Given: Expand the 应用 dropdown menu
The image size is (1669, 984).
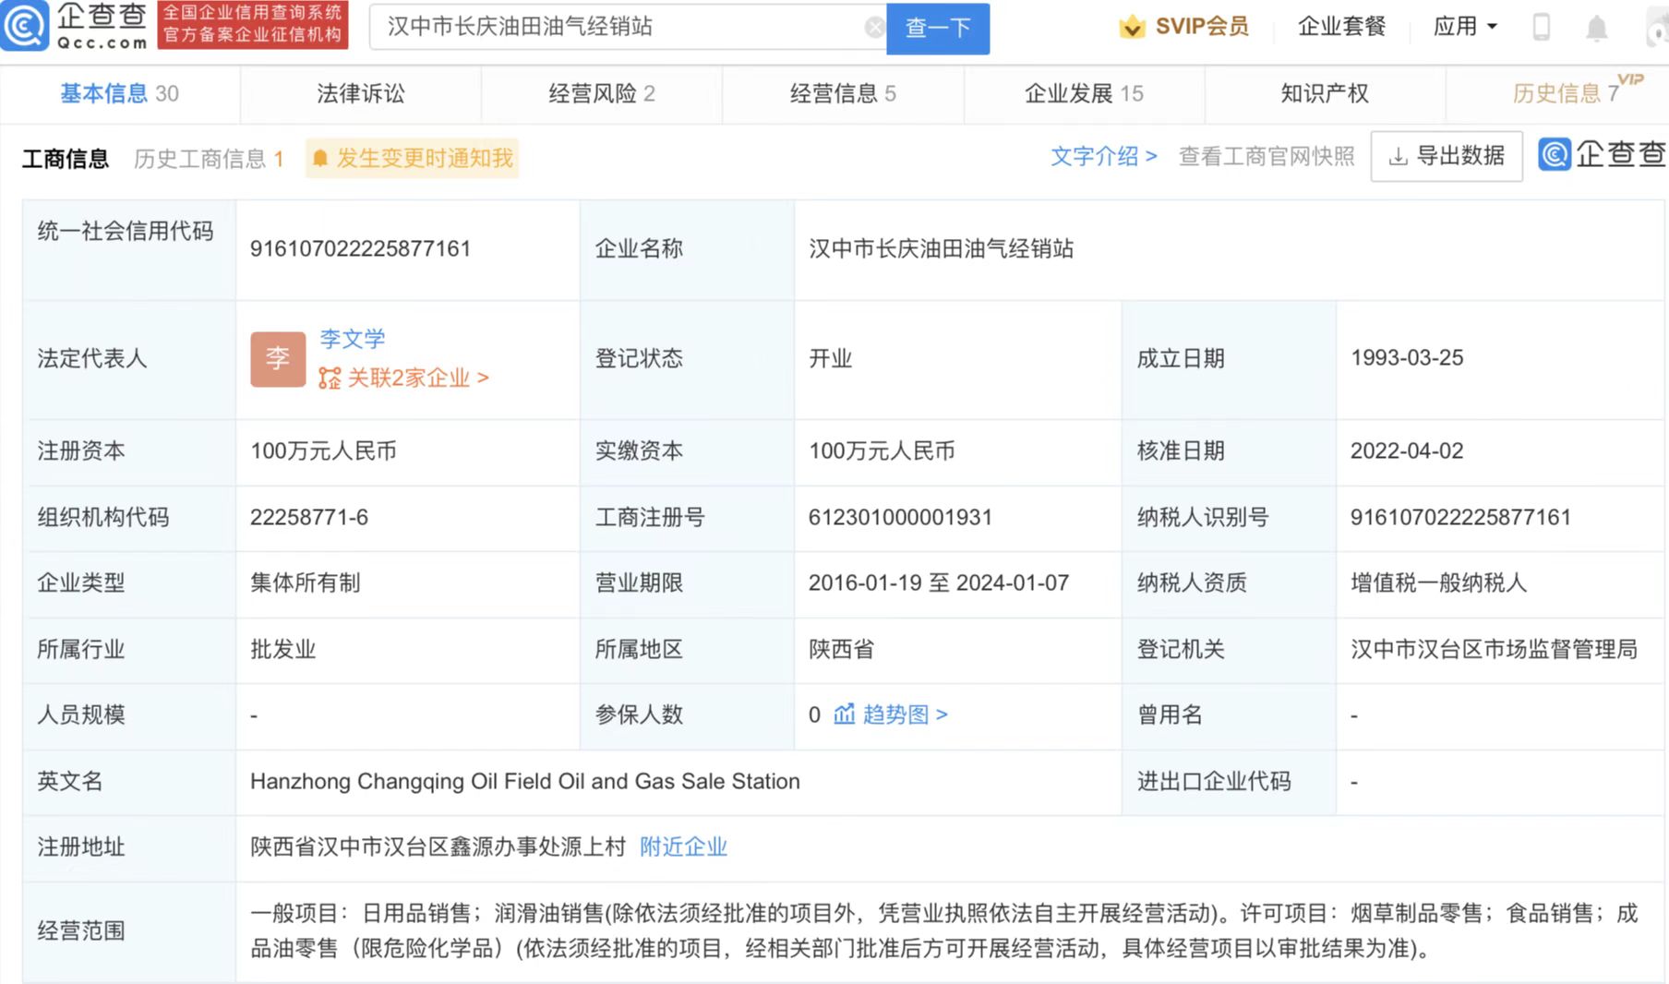Looking at the screenshot, I should click(1465, 27).
